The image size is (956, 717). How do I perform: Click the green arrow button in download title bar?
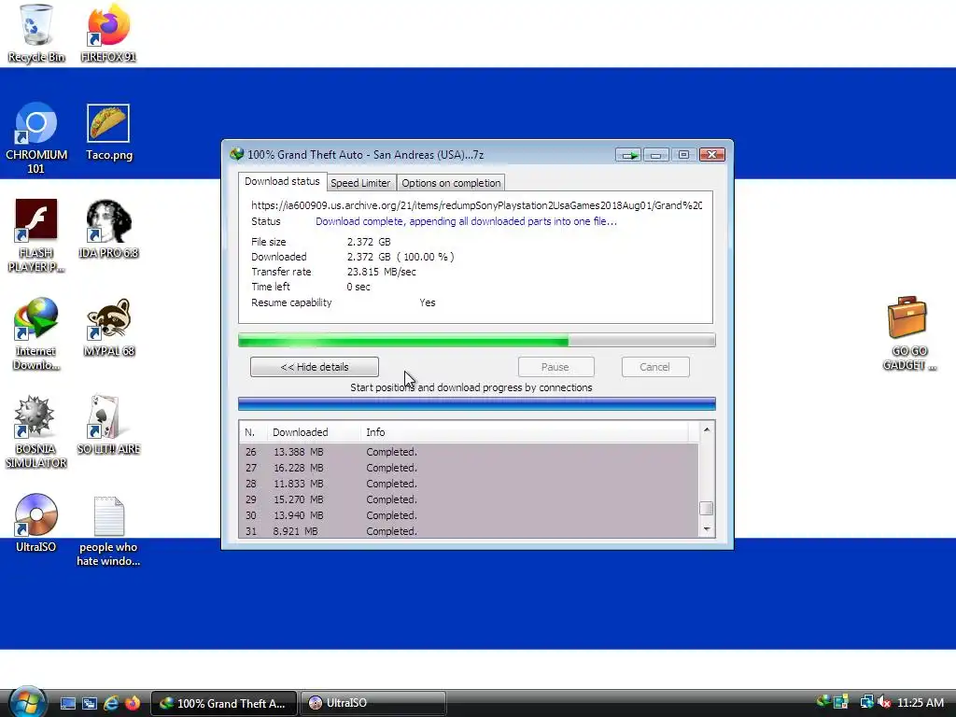628,155
